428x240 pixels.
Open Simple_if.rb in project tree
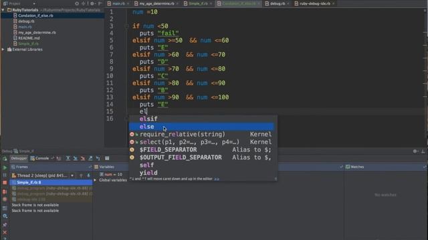tap(28, 44)
